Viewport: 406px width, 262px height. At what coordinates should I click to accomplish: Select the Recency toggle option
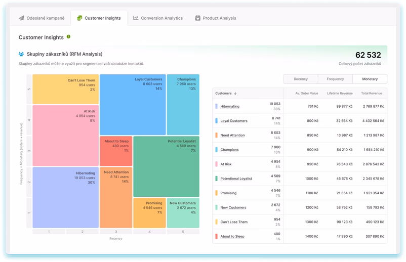(x=301, y=79)
